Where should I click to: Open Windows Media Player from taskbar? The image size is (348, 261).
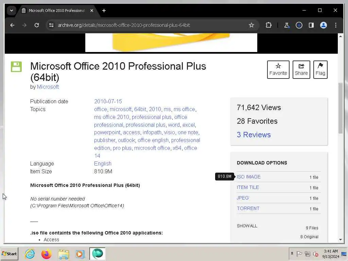tap(80, 254)
